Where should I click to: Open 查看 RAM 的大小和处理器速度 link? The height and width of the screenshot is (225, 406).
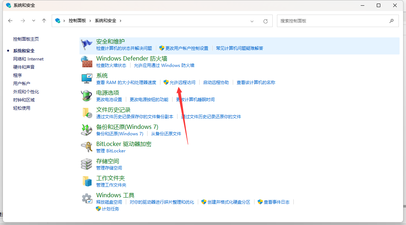coord(126,83)
